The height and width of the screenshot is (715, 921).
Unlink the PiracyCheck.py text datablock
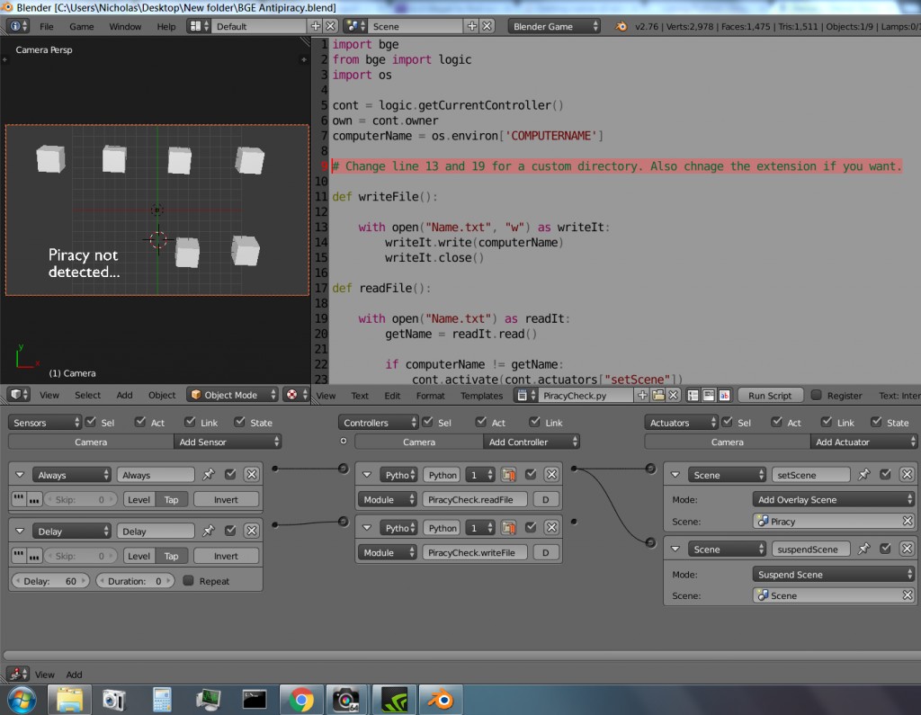click(x=673, y=394)
